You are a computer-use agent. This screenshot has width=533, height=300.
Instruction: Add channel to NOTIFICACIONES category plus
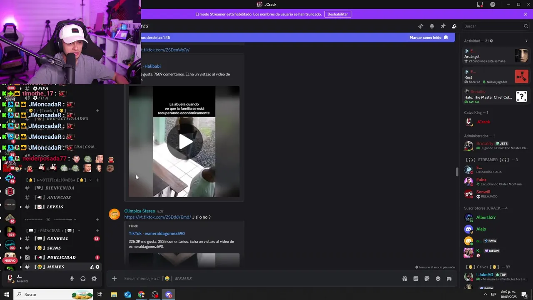[x=97, y=180]
